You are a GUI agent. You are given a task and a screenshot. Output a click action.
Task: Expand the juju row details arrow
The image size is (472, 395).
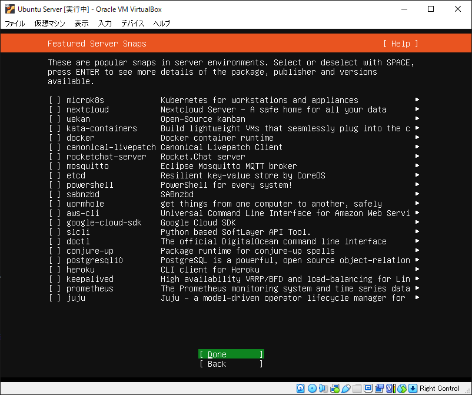(417, 297)
